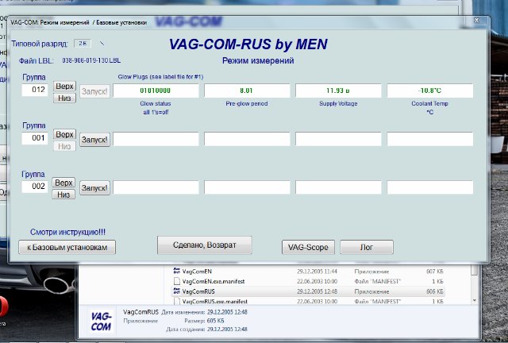Screen dimensions: 508x343
Task: Click Смотри инструкцию!!! text
Action: 67,232
